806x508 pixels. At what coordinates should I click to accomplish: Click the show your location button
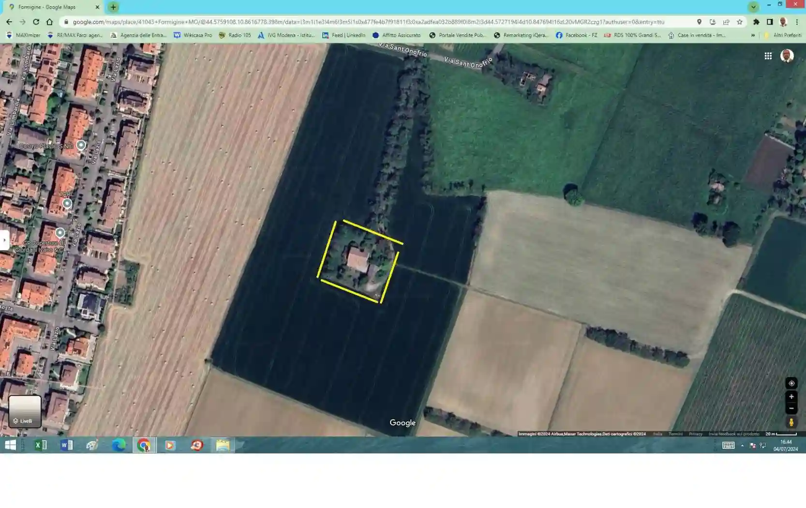[x=791, y=383]
